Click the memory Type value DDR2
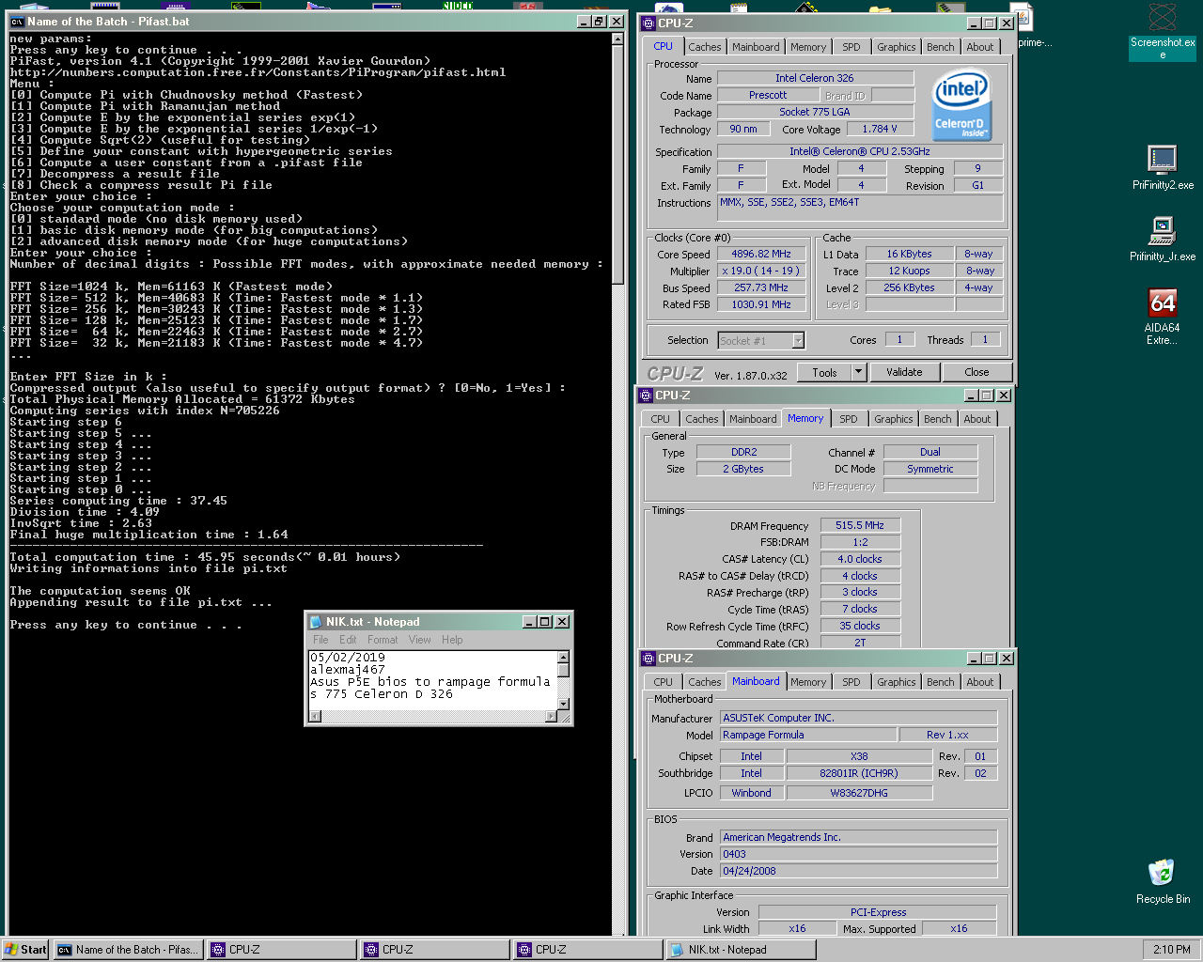 (x=743, y=453)
